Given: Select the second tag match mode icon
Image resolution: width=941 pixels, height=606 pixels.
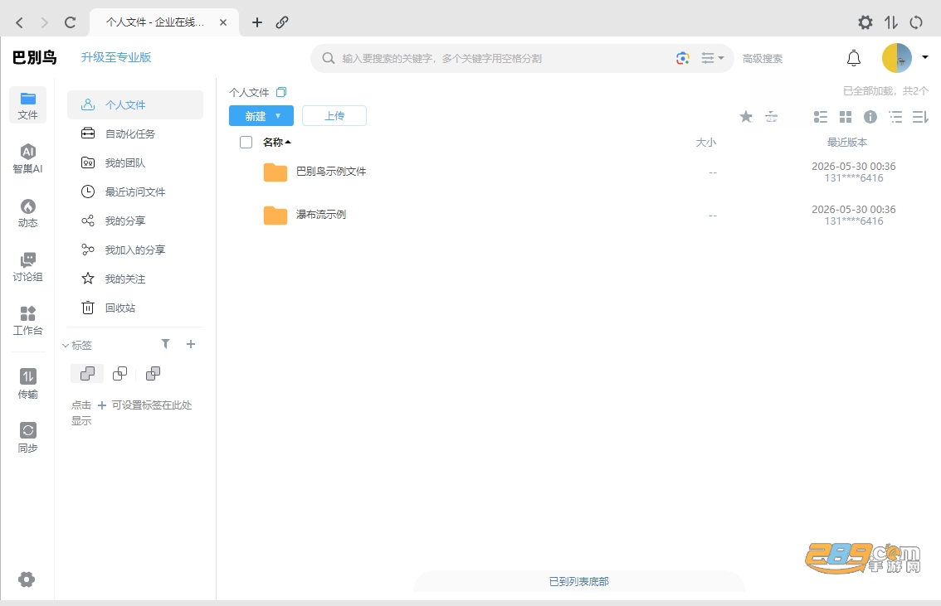Looking at the screenshot, I should (x=120, y=373).
